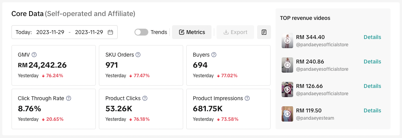Click the Click Through Rate value 8.76%
The width and height of the screenshot is (402, 138).
(30, 109)
